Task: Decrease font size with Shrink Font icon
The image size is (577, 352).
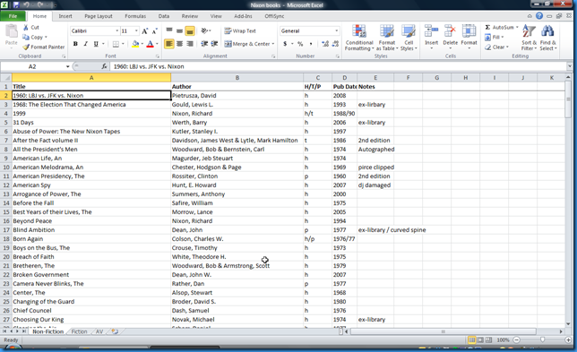Action: pos(154,31)
